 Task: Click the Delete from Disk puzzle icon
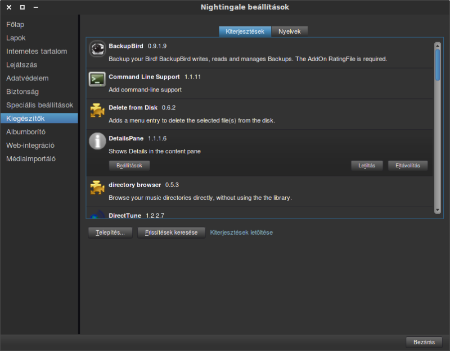coord(97,110)
